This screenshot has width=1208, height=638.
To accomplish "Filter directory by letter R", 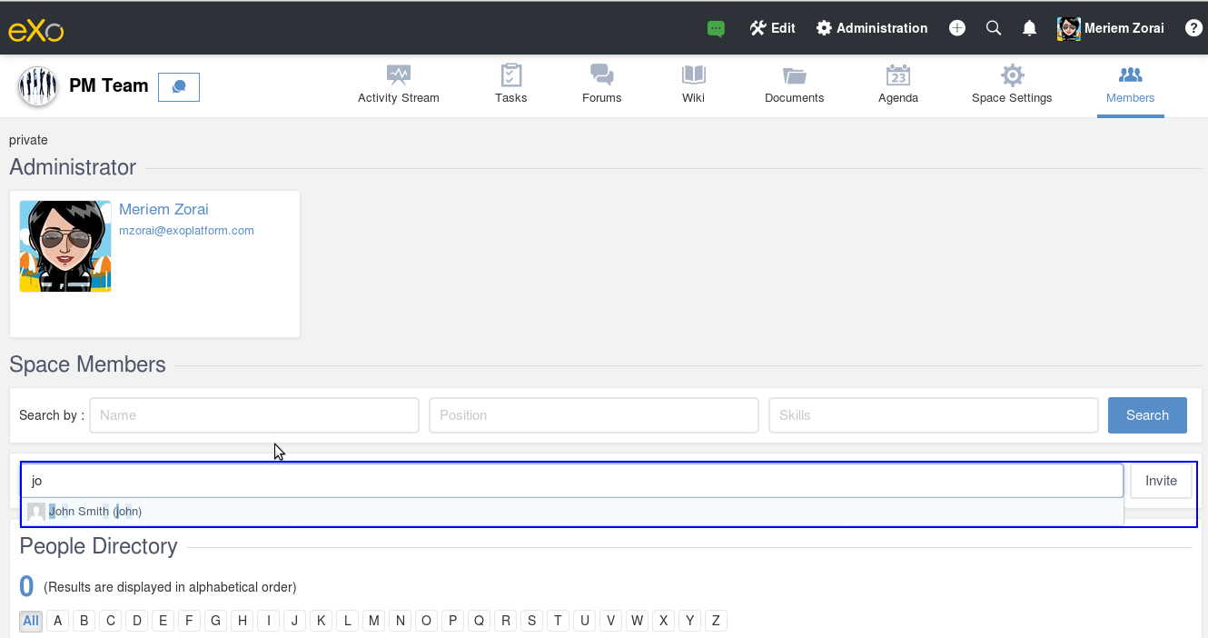I will coord(505,621).
